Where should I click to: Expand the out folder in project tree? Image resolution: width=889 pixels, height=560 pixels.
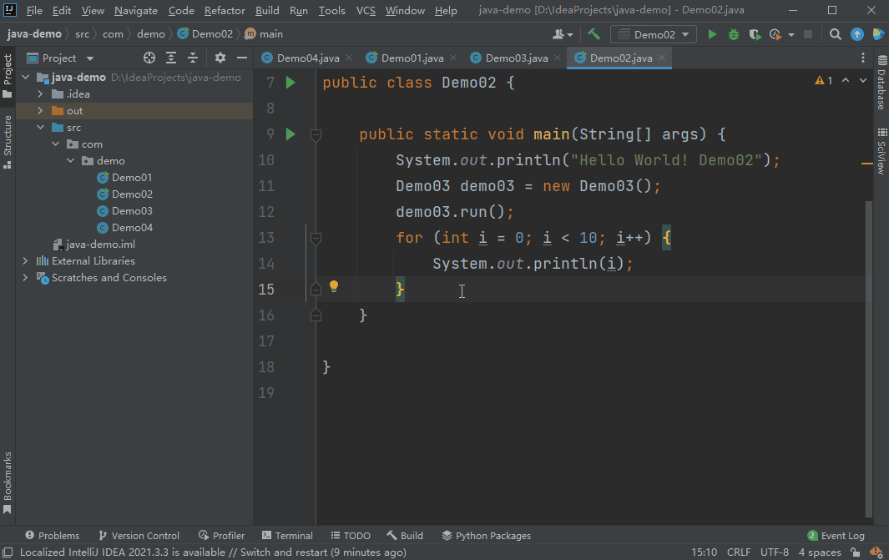pos(39,111)
